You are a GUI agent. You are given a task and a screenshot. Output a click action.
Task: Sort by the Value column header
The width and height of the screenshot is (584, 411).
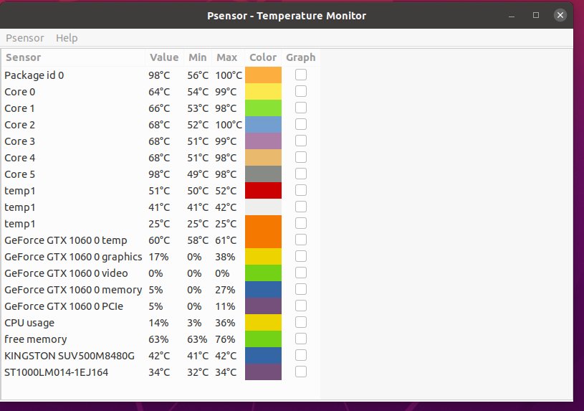point(164,57)
